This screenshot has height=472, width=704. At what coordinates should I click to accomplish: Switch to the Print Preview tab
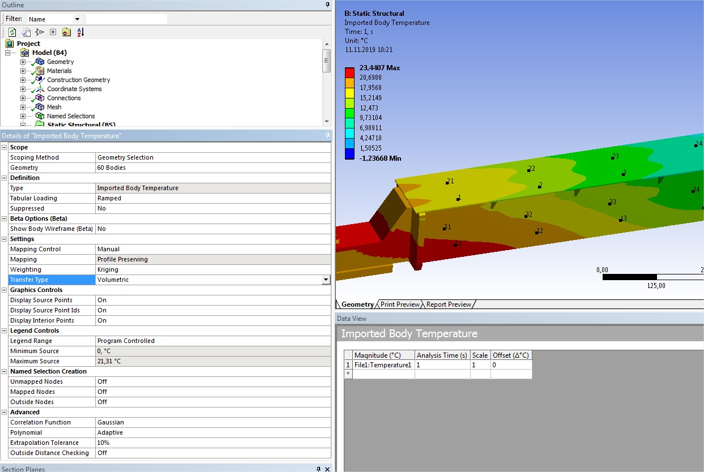click(x=399, y=304)
